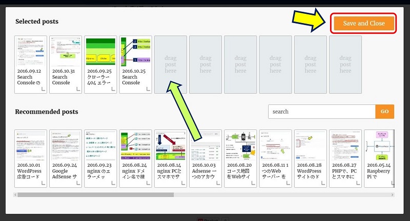The width and height of the screenshot is (410, 221).
Task: Choose the 2016.08.24 nginx ドメイン名 post
Action: 135,159
